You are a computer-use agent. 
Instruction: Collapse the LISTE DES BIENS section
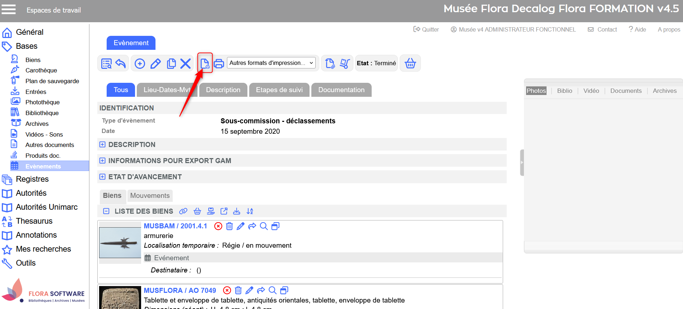pyautogui.click(x=106, y=211)
